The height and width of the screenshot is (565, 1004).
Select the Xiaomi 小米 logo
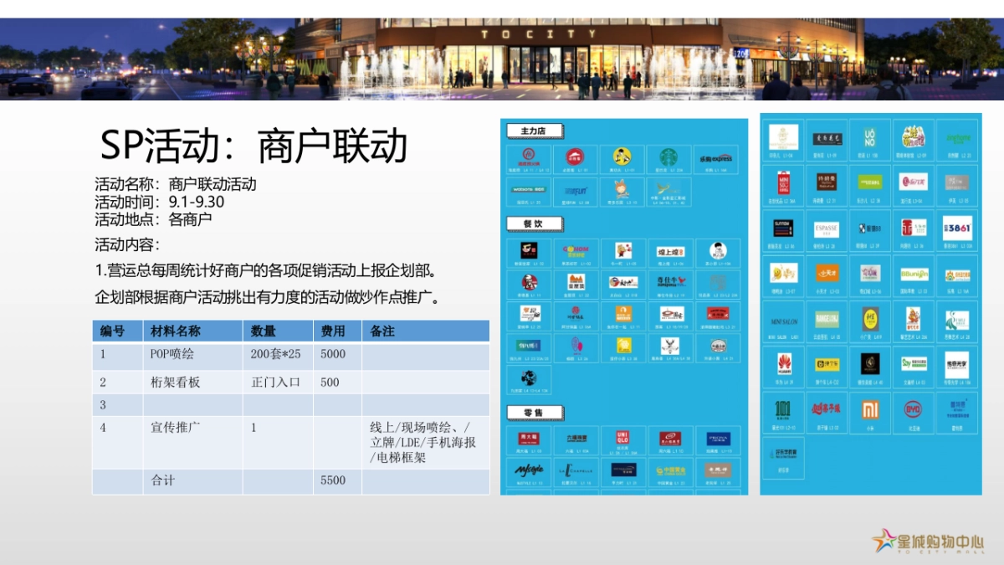tap(870, 409)
